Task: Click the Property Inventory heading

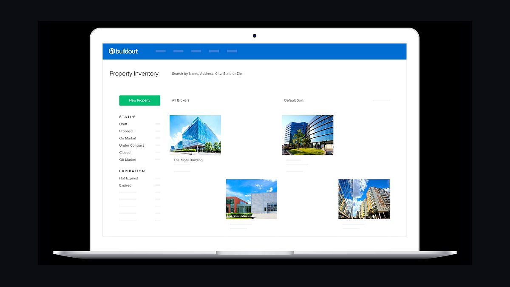Action: coord(134,74)
